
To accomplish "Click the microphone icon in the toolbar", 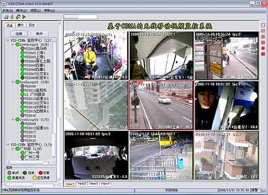I will (x=12, y=17).
